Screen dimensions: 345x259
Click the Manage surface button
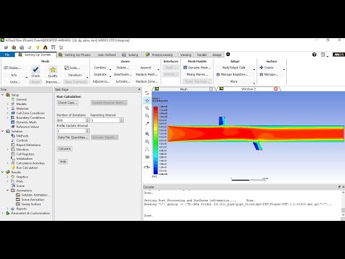(269, 75)
